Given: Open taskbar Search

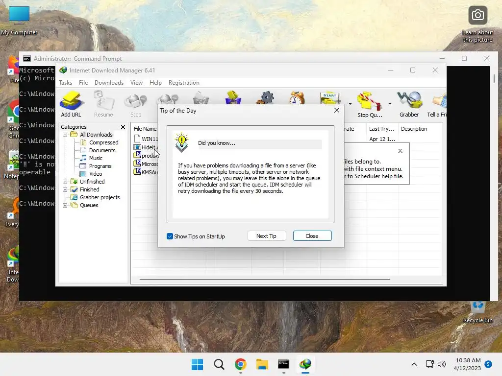Looking at the screenshot, I should [219, 364].
